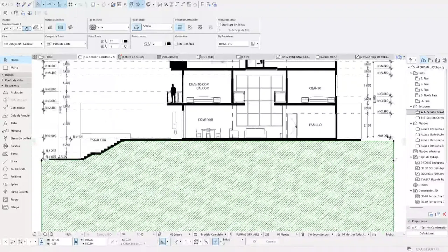Click the Undo arrow icon
Viewport: 448px width, 252px height.
coord(4,4)
